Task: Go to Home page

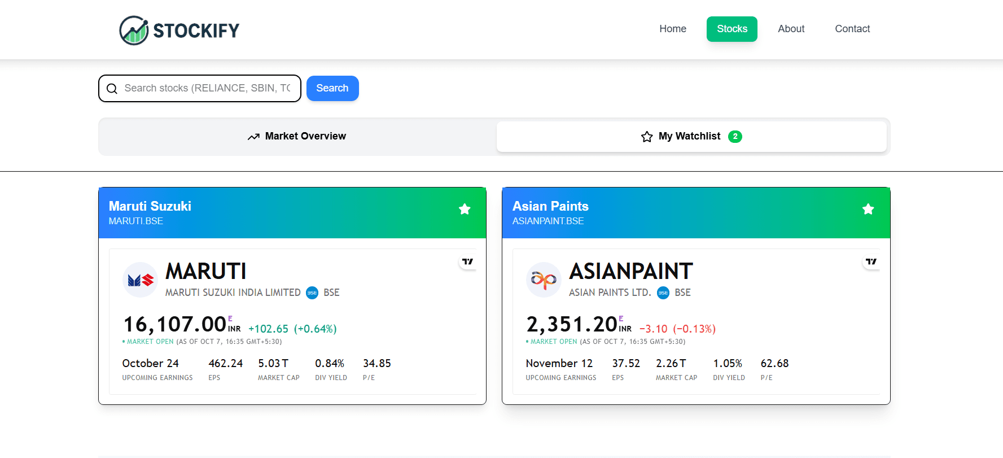Action: [673, 29]
